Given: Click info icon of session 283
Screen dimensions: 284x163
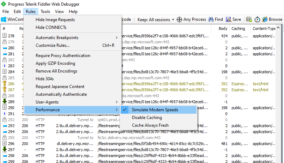Looking at the screenshot, I should coord(5,65).
